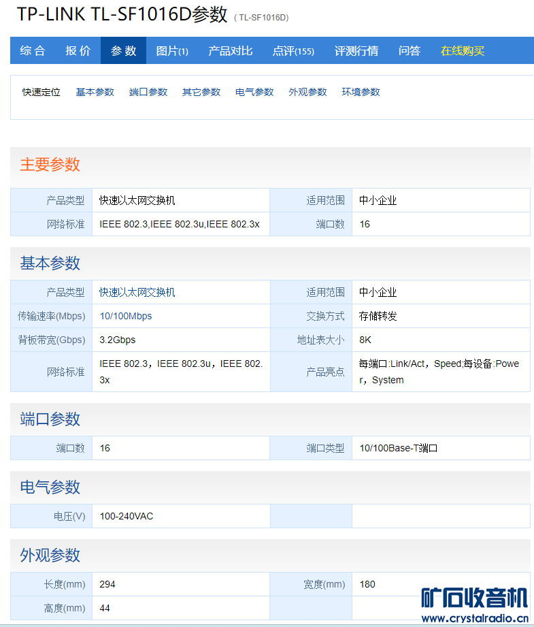
Task: Click the 快速定位 label
Action: pos(41,92)
